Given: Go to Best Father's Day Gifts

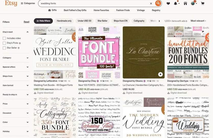Looking at the screenshot, I should pos(75,10).
